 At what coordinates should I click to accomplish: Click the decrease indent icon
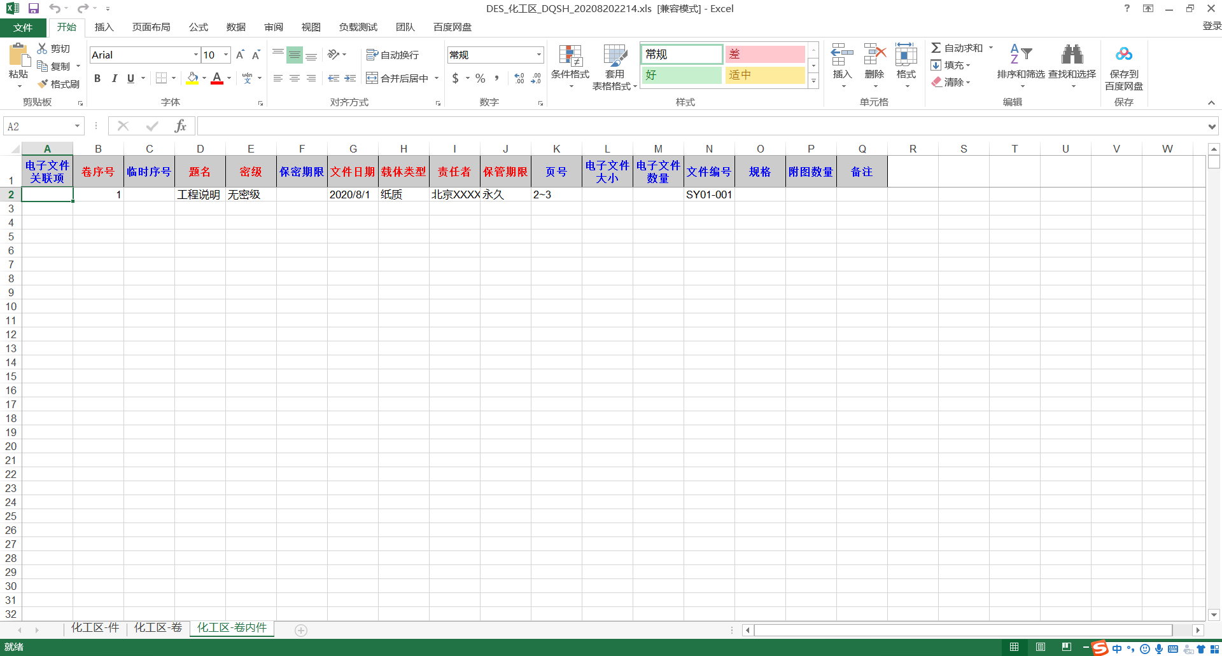coord(334,78)
